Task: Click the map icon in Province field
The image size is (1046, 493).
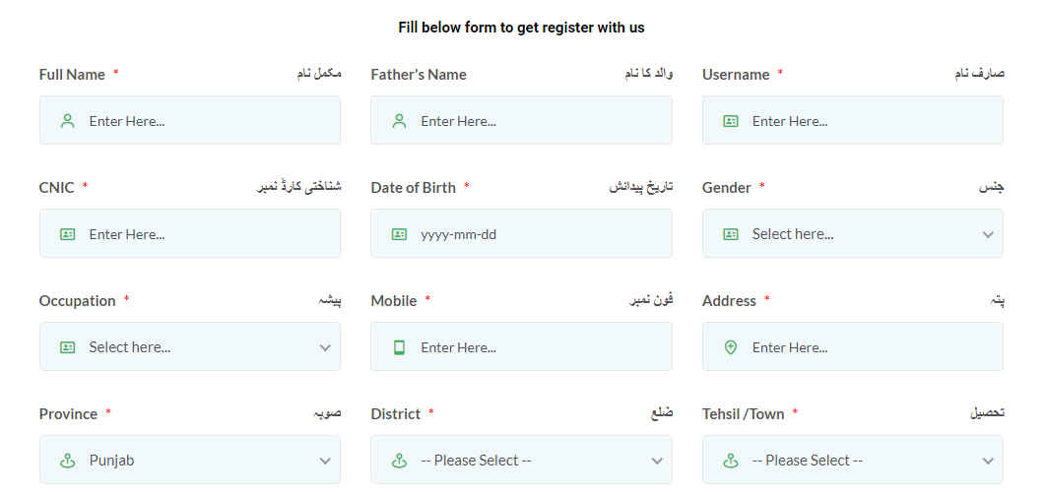Action: pyautogui.click(x=67, y=461)
